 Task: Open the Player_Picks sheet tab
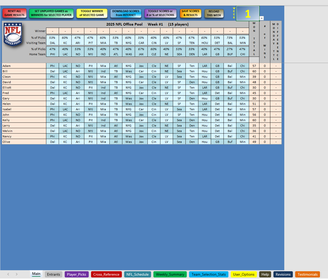[x=77, y=274]
